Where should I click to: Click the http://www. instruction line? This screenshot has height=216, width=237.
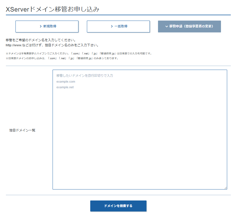point(52,45)
